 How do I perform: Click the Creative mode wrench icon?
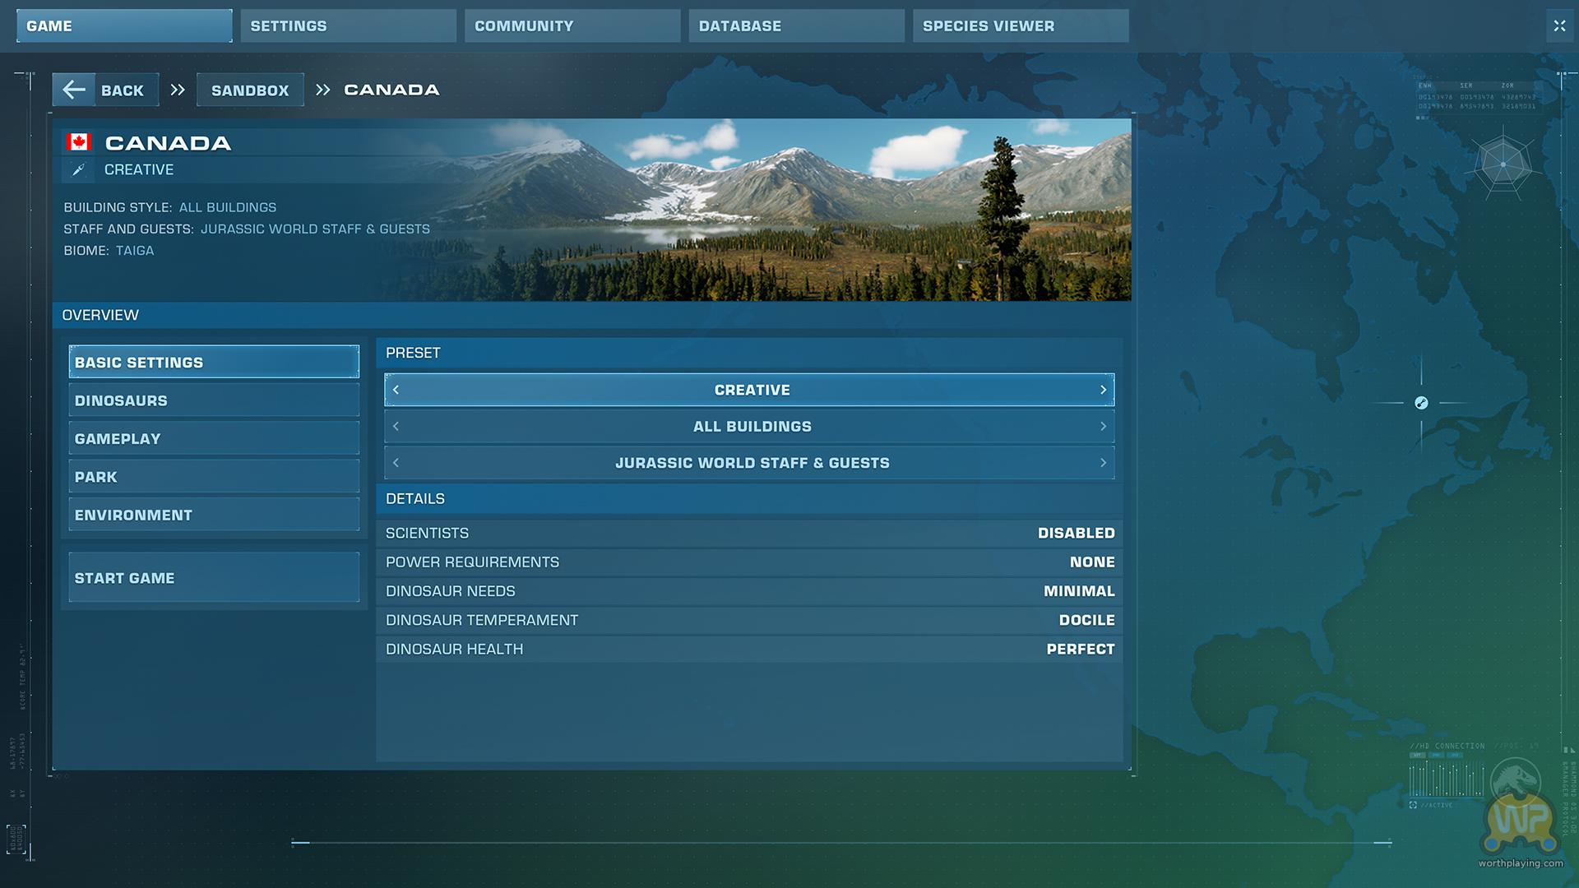coord(78,170)
